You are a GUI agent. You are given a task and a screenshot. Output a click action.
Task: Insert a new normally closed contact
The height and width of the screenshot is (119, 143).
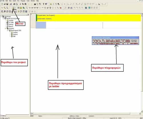pyautogui.click(x=32, y=8)
